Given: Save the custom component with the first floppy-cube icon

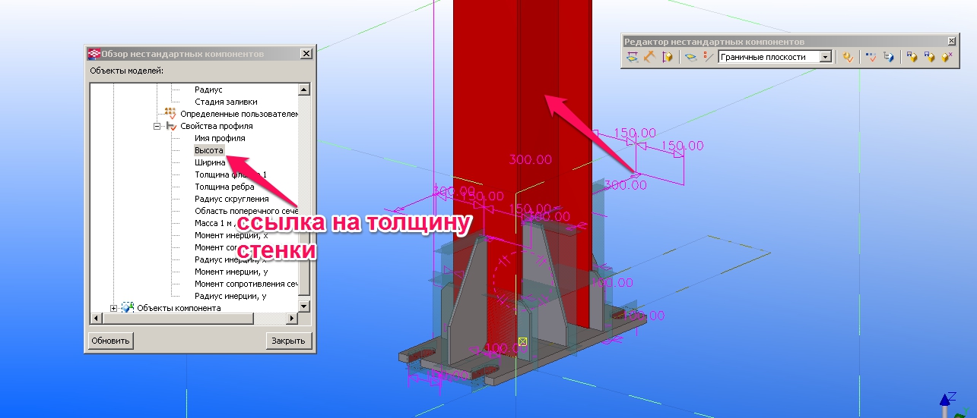Looking at the screenshot, I should click(x=912, y=57).
